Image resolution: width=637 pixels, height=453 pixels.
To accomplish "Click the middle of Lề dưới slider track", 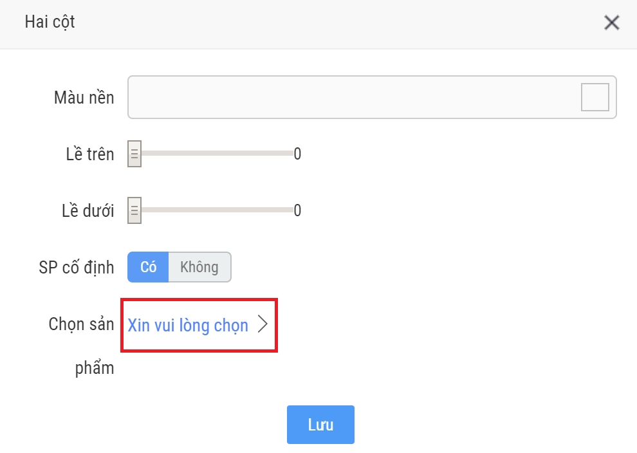I will point(216,210).
